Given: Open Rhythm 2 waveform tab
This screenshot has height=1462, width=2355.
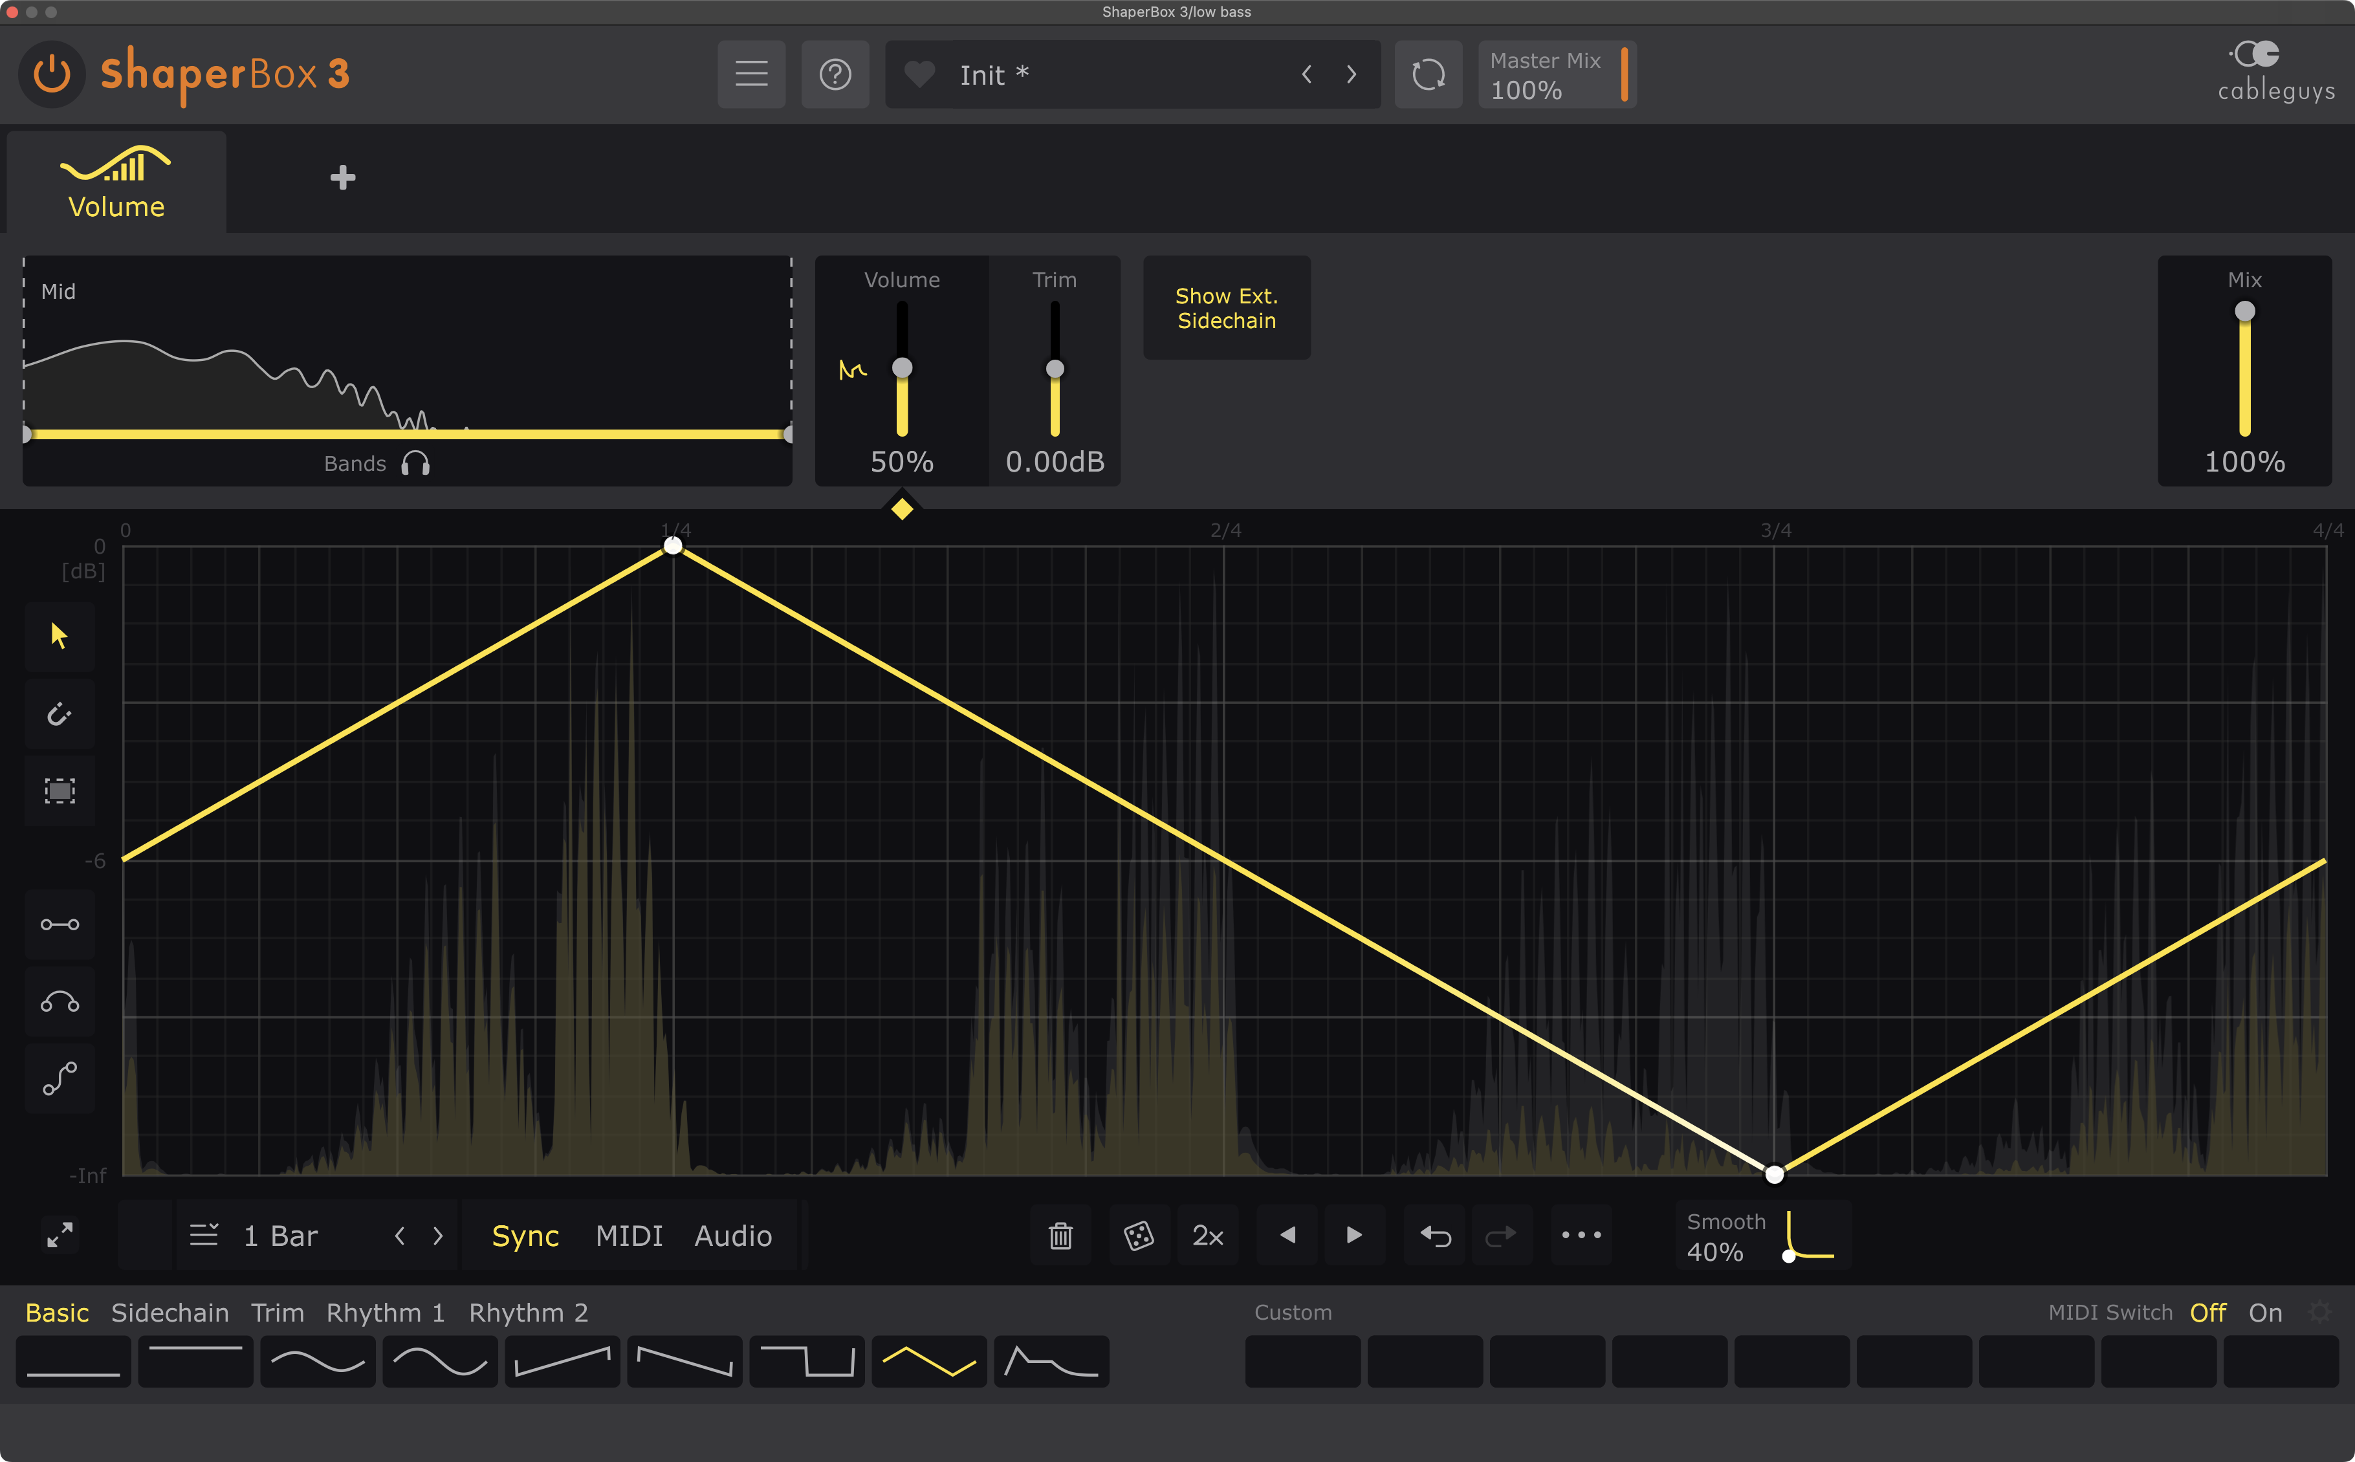Looking at the screenshot, I should click(528, 1312).
